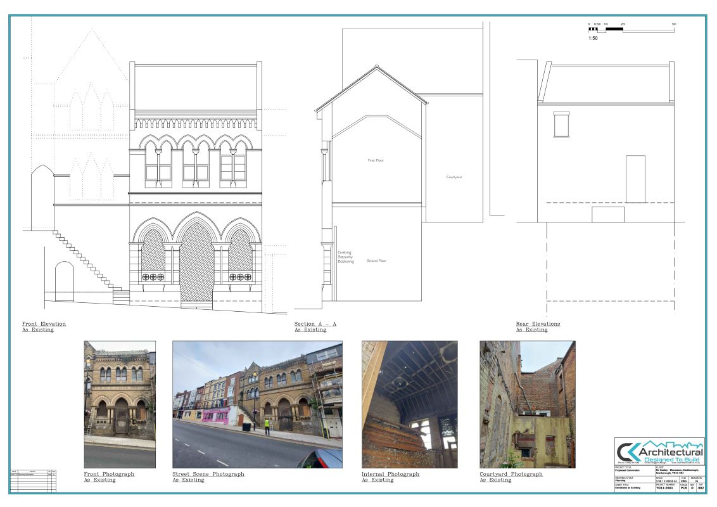
Task: Click the Ground Floor label in section
Action: 376,260
